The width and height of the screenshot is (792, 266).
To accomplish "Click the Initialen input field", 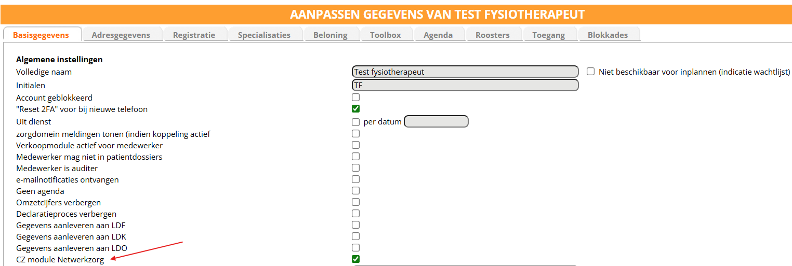I will coord(465,85).
